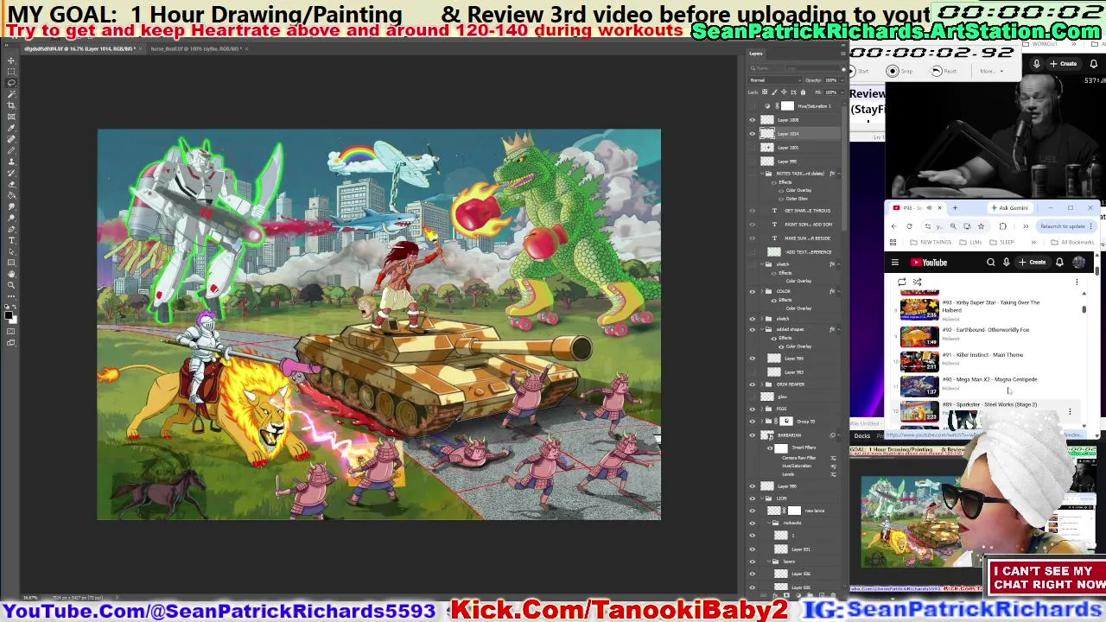
Task: Select the Eyedropper tool
Action: 11,127
